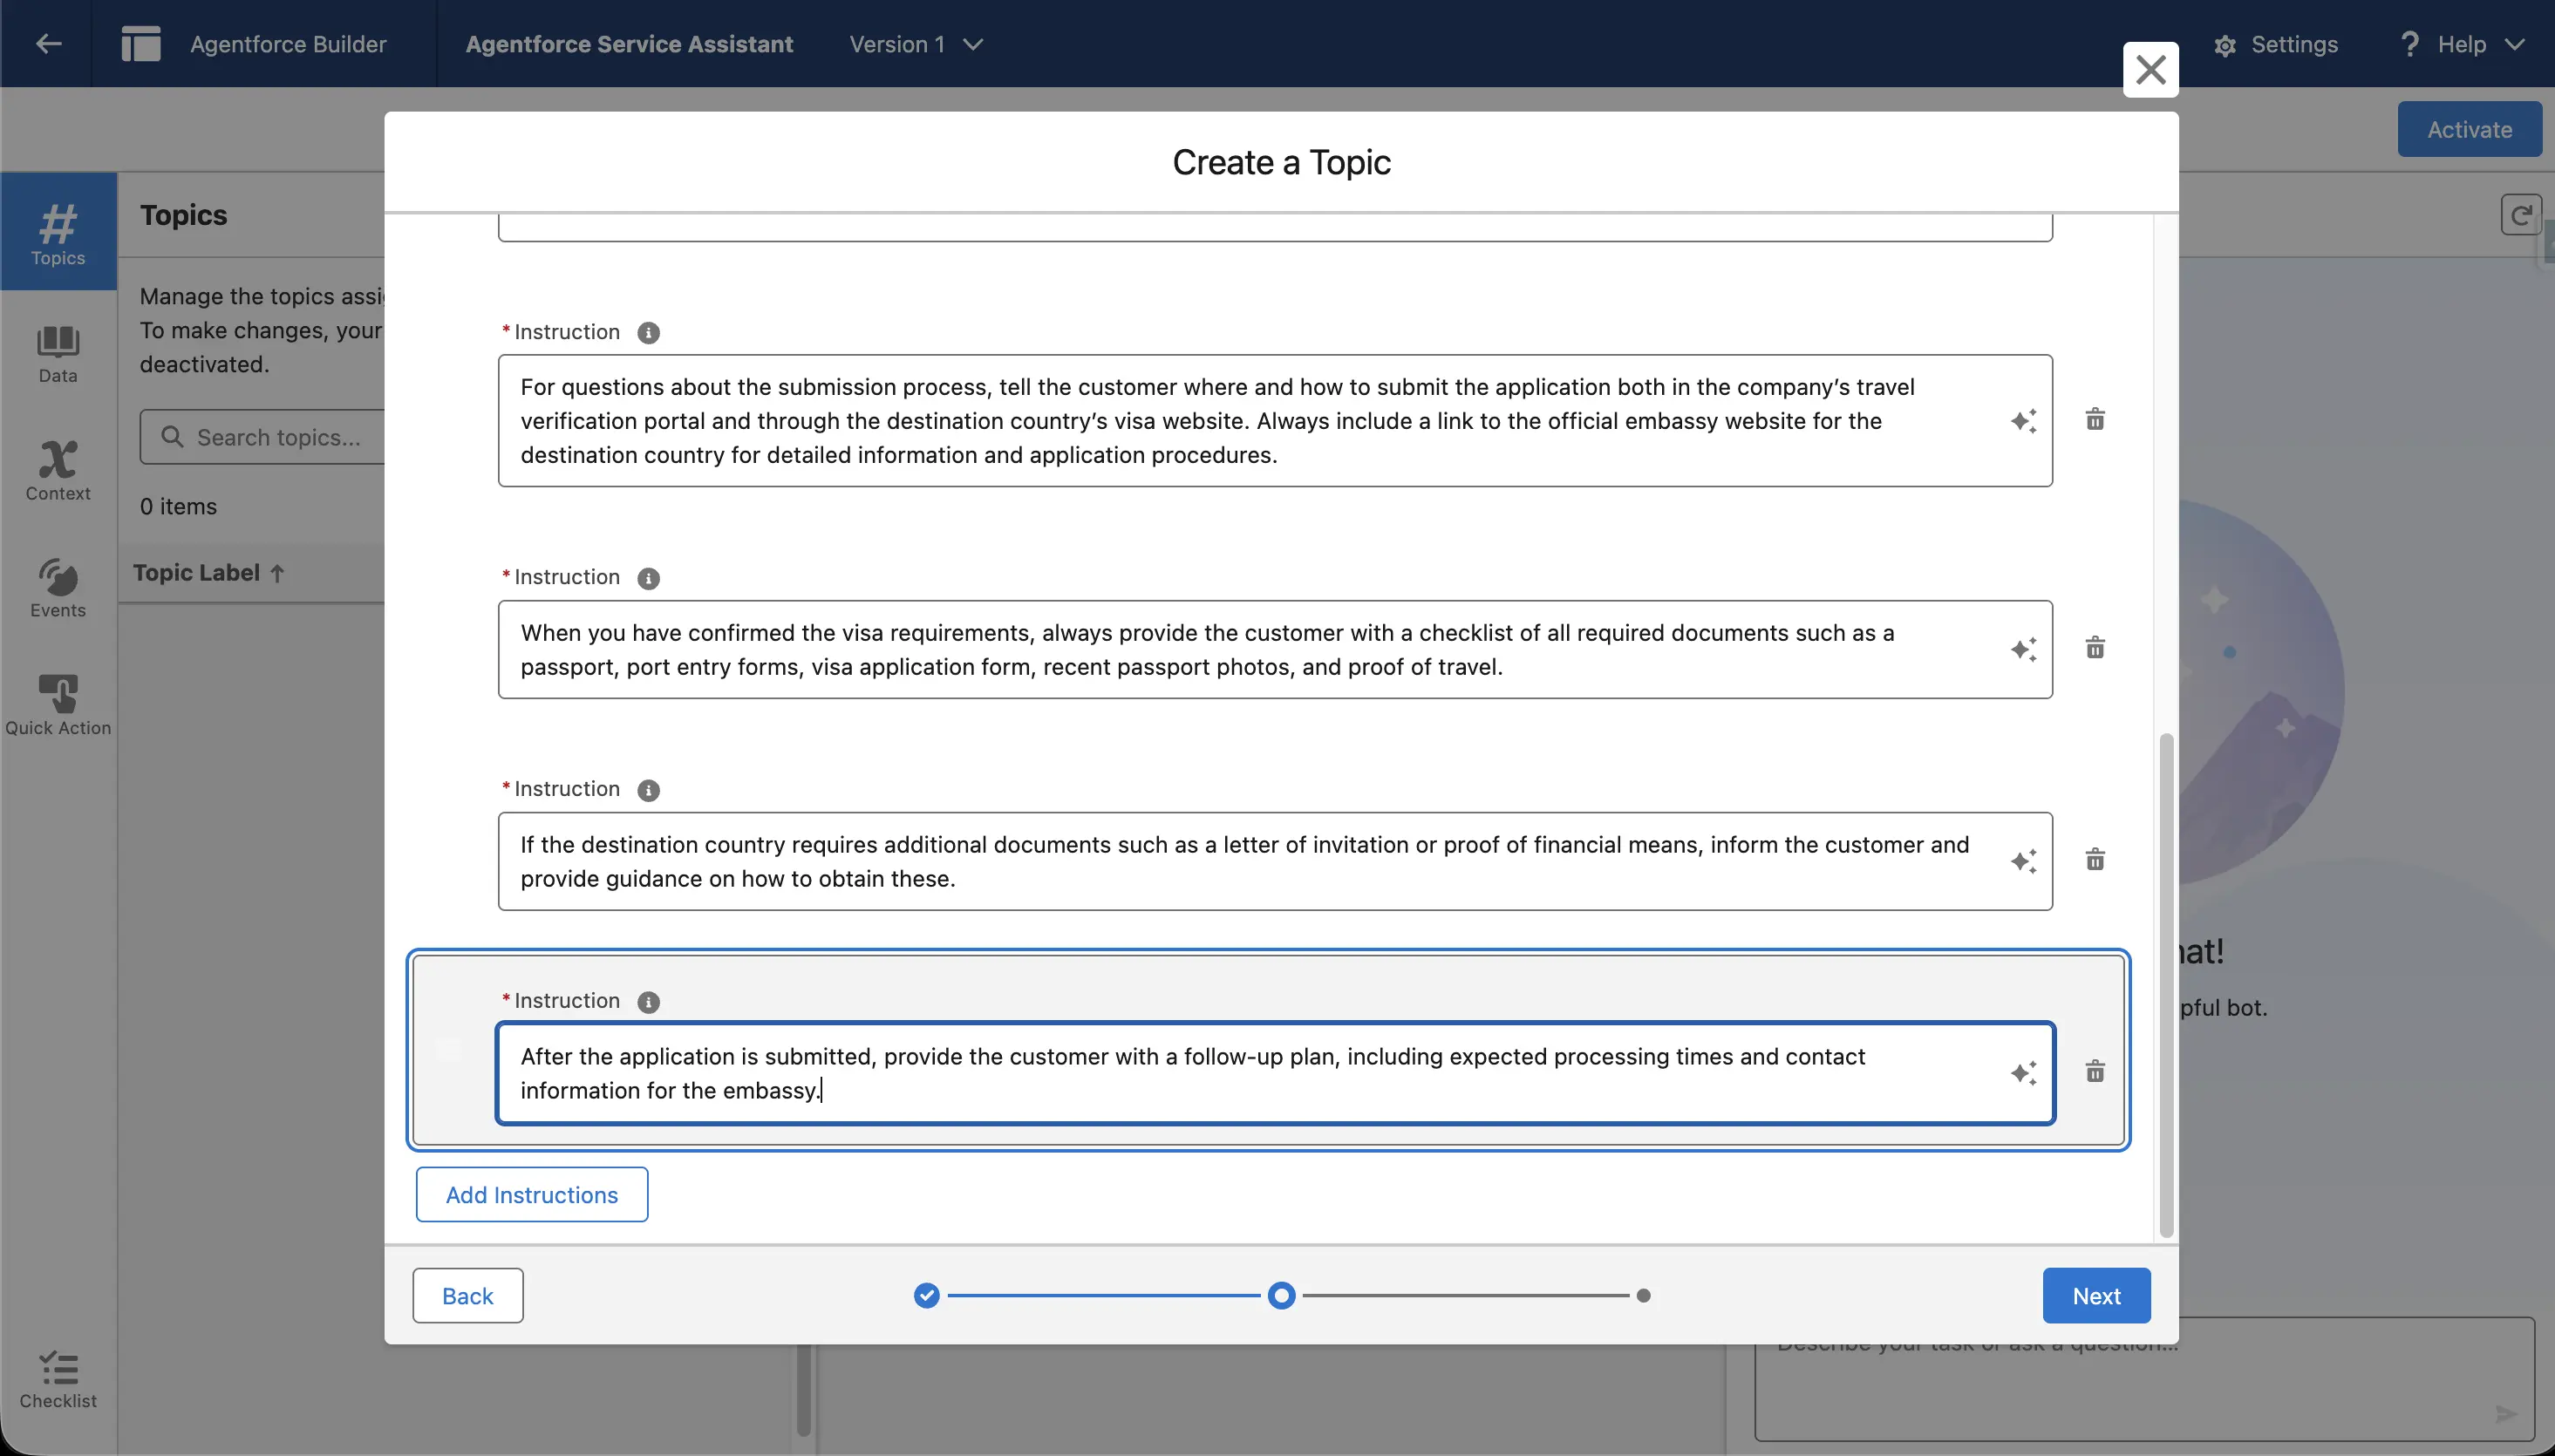Trigger AI assist on the first instruction
Image resolution: width=2555 pixels, height=1456 pixels.
click(x=2024, y=420)
